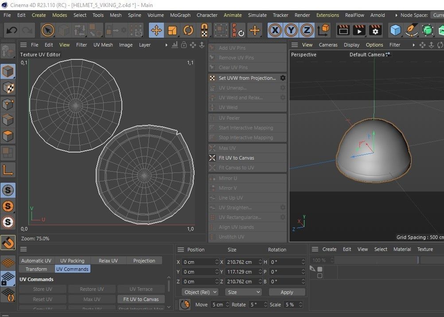
Task: Open the Size mode dropdown
Action: tap(244, 292)
